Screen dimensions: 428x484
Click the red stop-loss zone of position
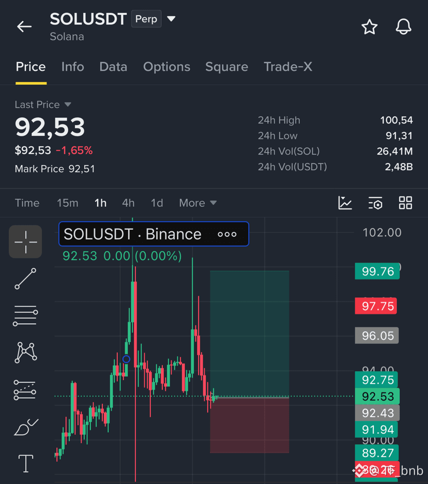pyautogui.click(x=250, y=426)
